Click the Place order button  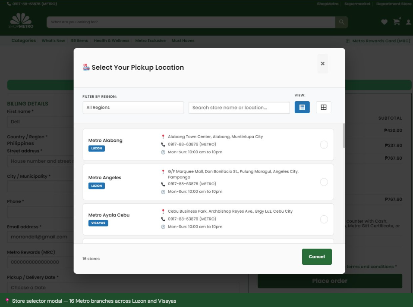pos(330,281)
